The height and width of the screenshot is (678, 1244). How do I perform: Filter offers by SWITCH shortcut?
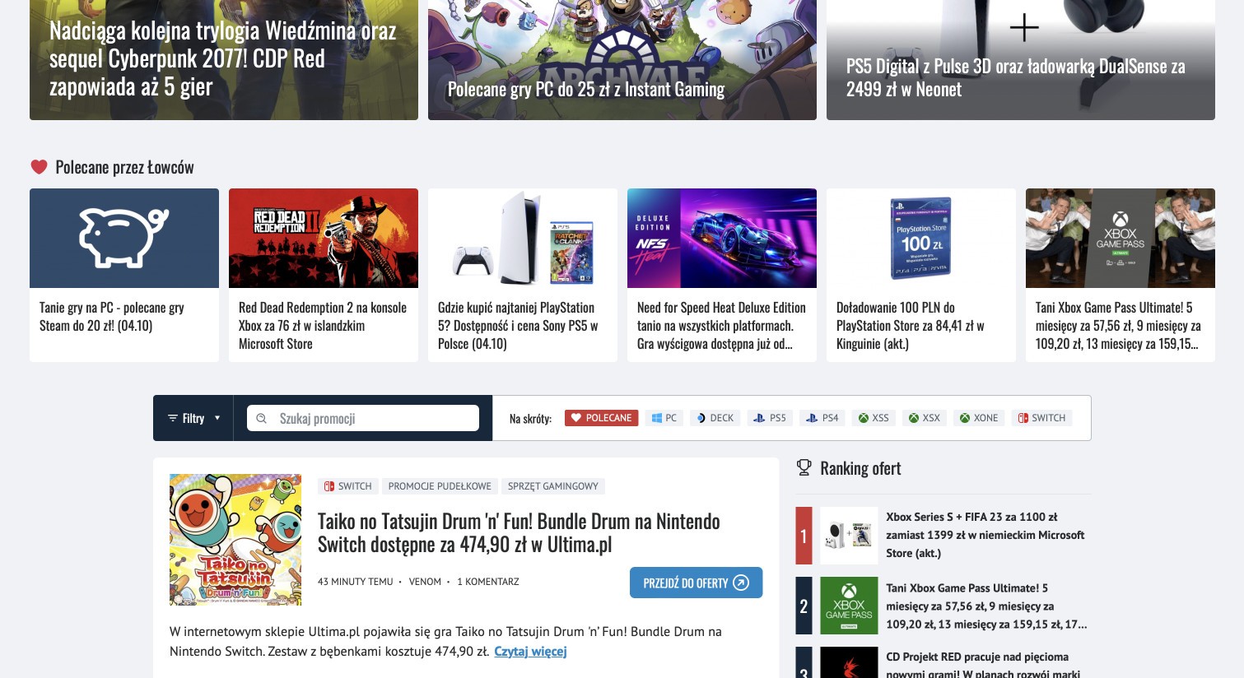click(x=1041, y=418)
